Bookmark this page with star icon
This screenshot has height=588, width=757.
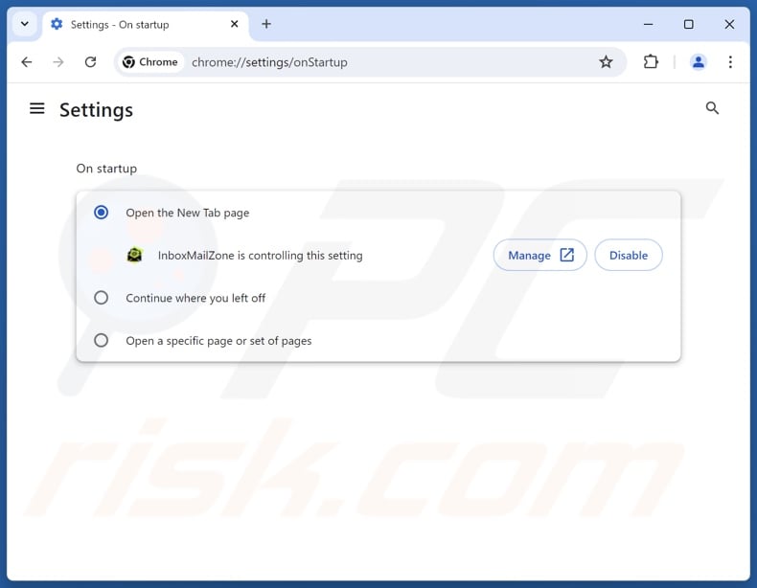click(606, 61)
